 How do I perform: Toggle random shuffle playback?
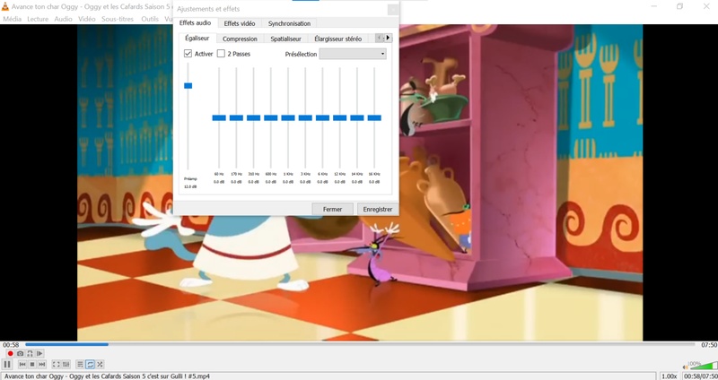[x=100, y=364]
